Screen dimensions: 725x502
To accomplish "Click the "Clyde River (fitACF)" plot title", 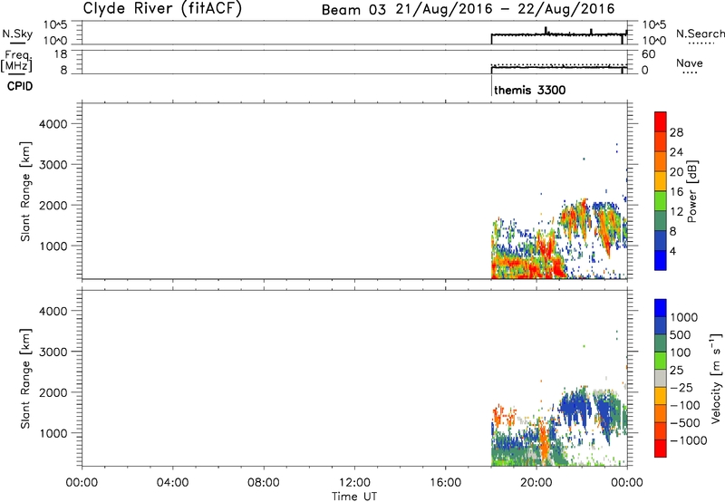I will point(162,8).
